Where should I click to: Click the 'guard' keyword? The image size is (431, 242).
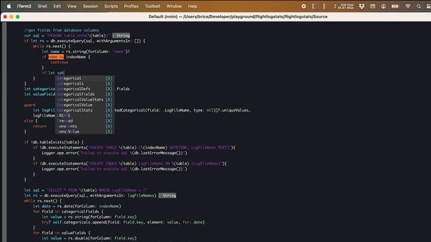pos(30,105)
